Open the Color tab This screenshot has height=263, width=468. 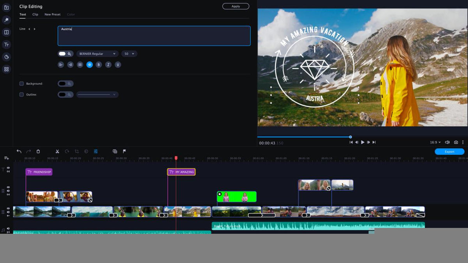(71, 14)
